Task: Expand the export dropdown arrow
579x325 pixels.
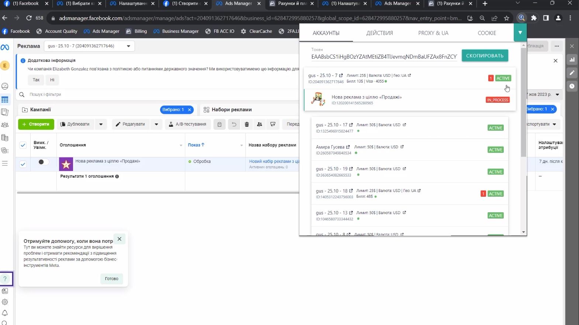Action: click(554, 124)
